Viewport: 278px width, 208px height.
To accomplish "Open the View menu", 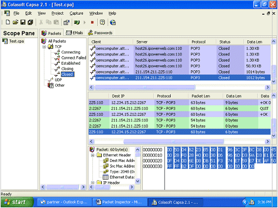I will pos(42,13).
